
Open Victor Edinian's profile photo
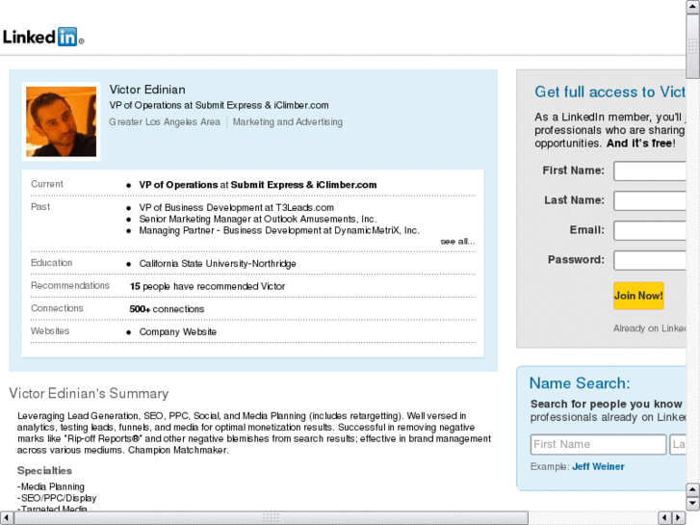tap(62, 121)
